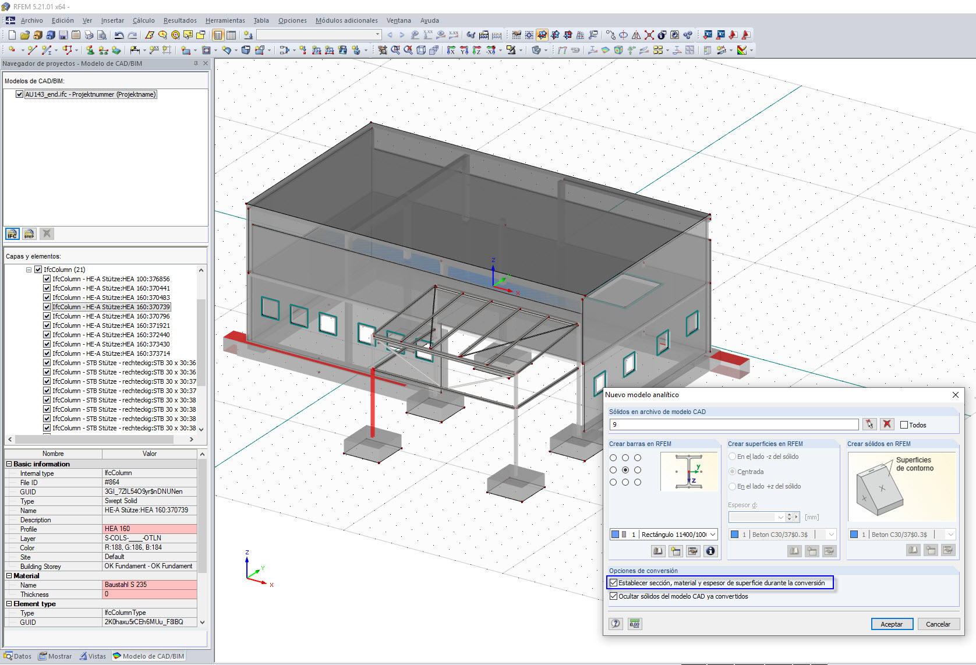Viewport: 976px width, 665px height.
Task: Open the cross-section library book icon
Action: (658, 551)
